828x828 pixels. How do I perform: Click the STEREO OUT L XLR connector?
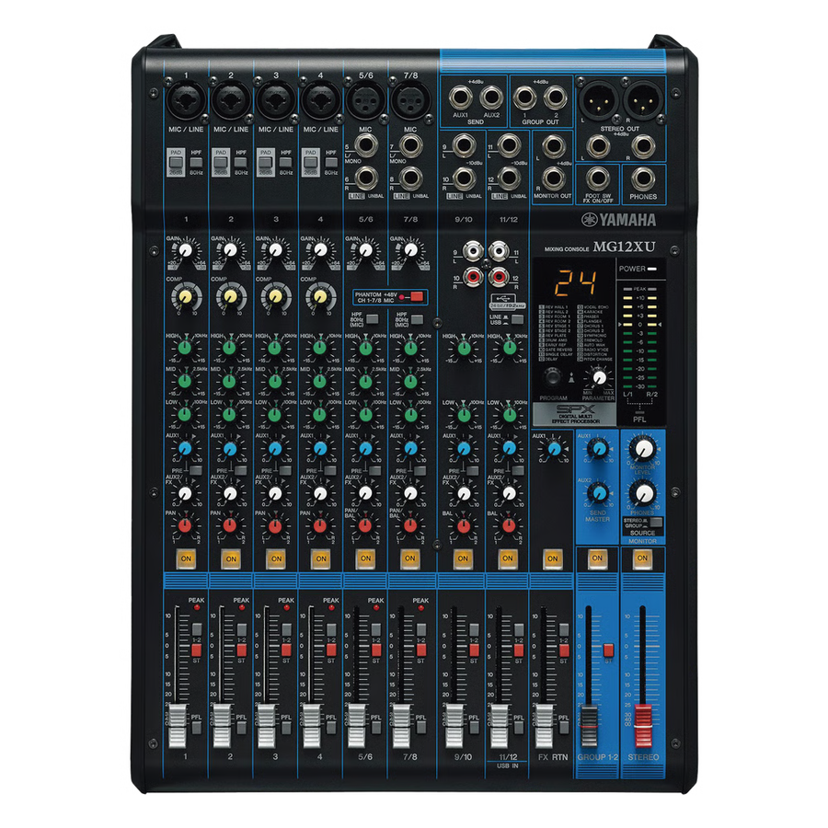tap(599, 100)
